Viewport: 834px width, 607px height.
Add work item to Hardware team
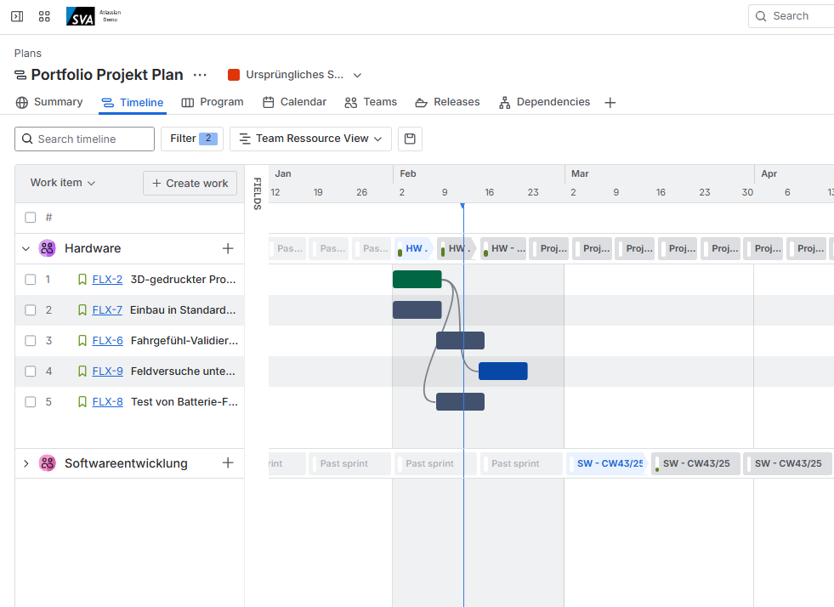(x=228, y=248)
